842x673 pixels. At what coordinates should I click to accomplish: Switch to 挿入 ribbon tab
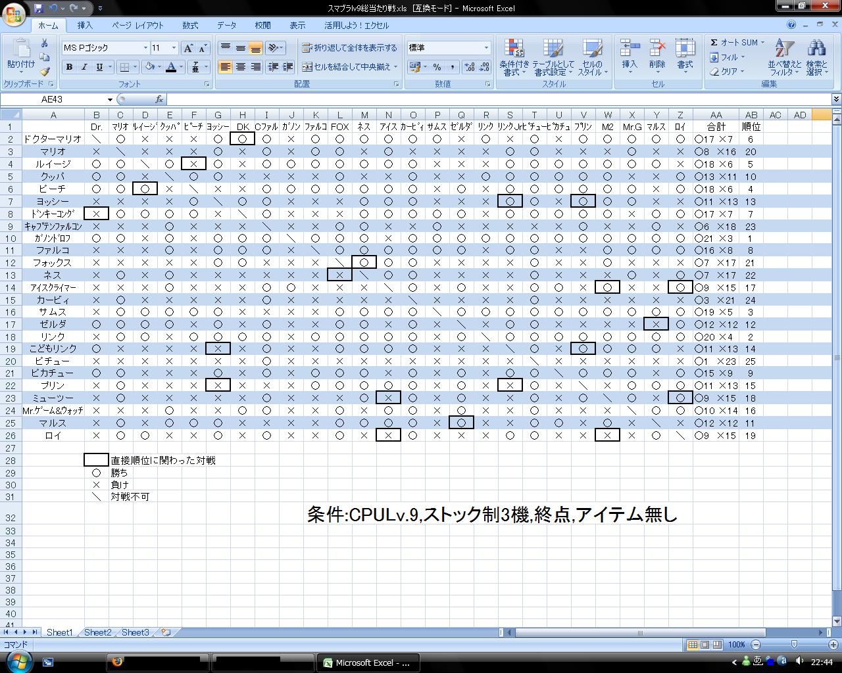(85, 26)
